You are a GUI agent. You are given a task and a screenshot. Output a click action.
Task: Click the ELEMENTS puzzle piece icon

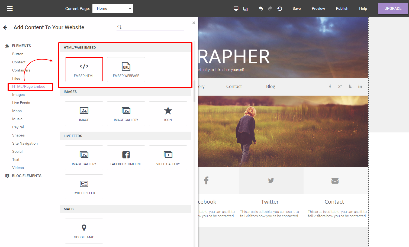click(7, 46)
